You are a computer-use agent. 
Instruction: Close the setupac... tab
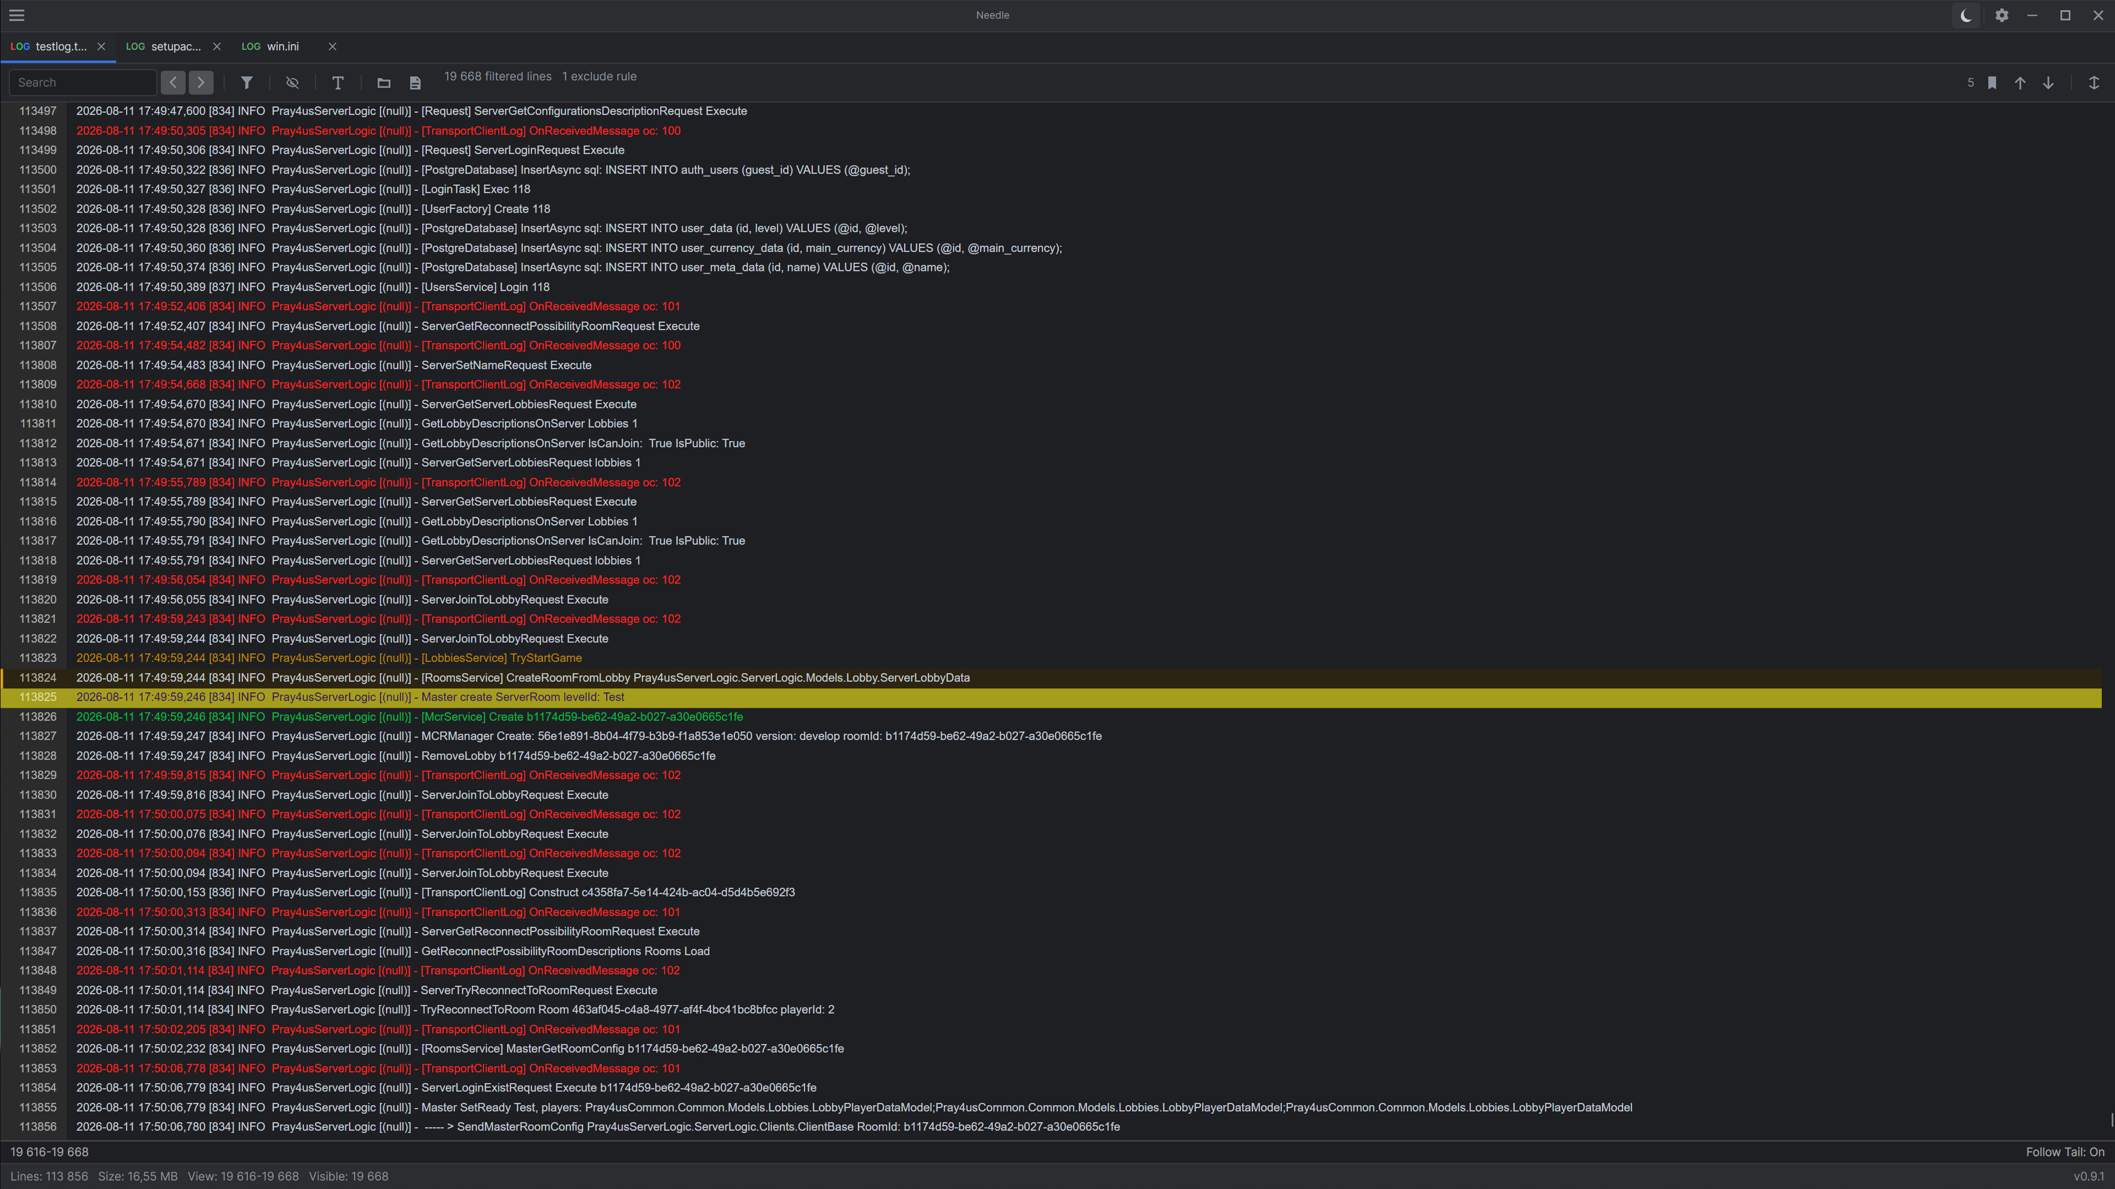(217, 47)
